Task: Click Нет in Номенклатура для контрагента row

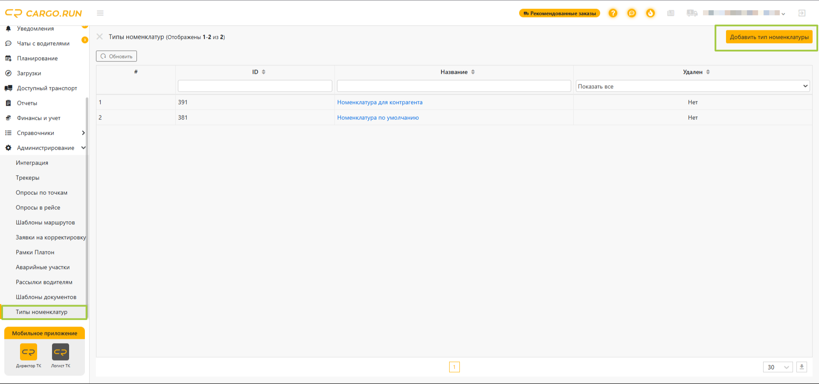Action: pos(693,102)
